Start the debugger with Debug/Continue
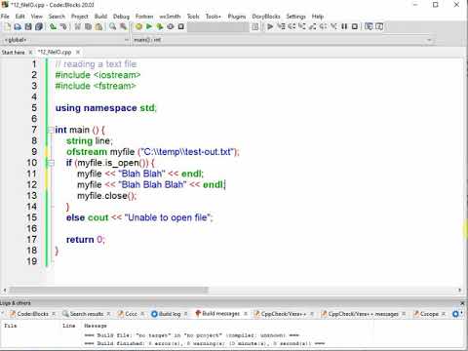The image size is (468, 351). (270, 26)
